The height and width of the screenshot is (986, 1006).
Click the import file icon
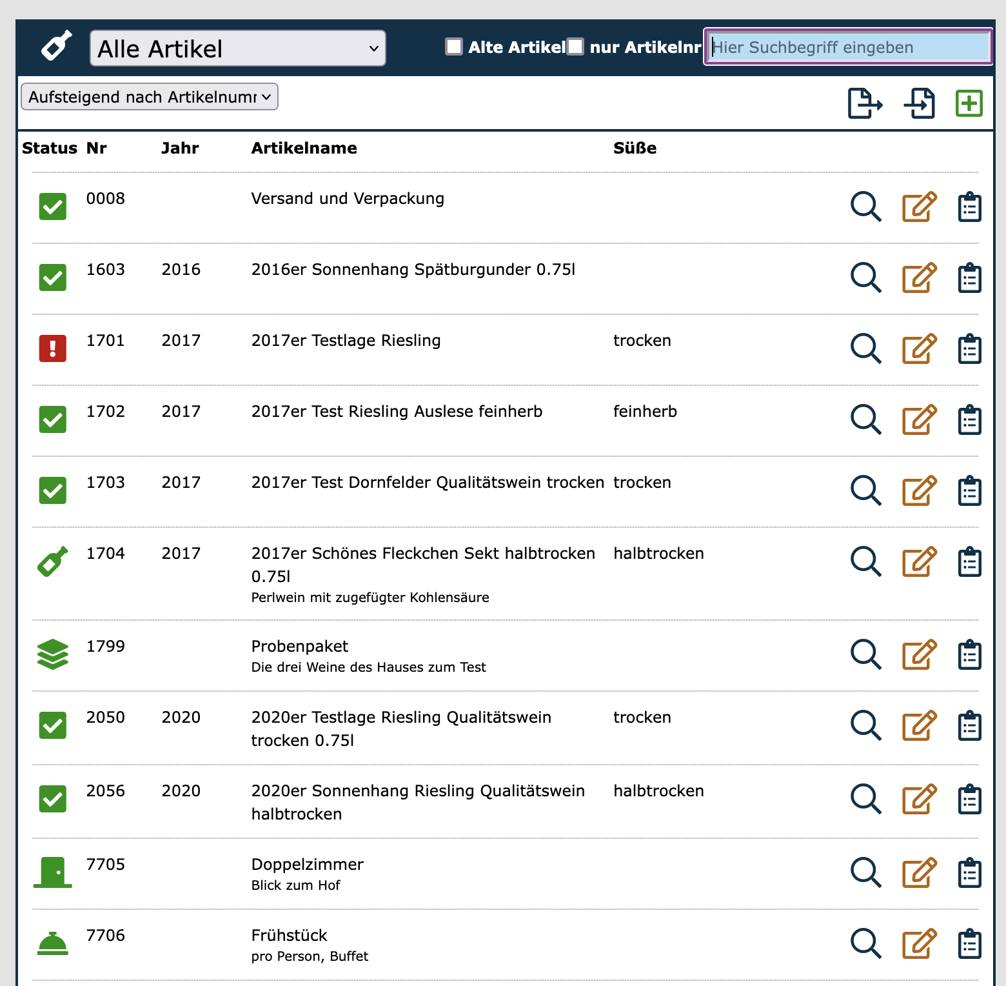coord(919,103)
